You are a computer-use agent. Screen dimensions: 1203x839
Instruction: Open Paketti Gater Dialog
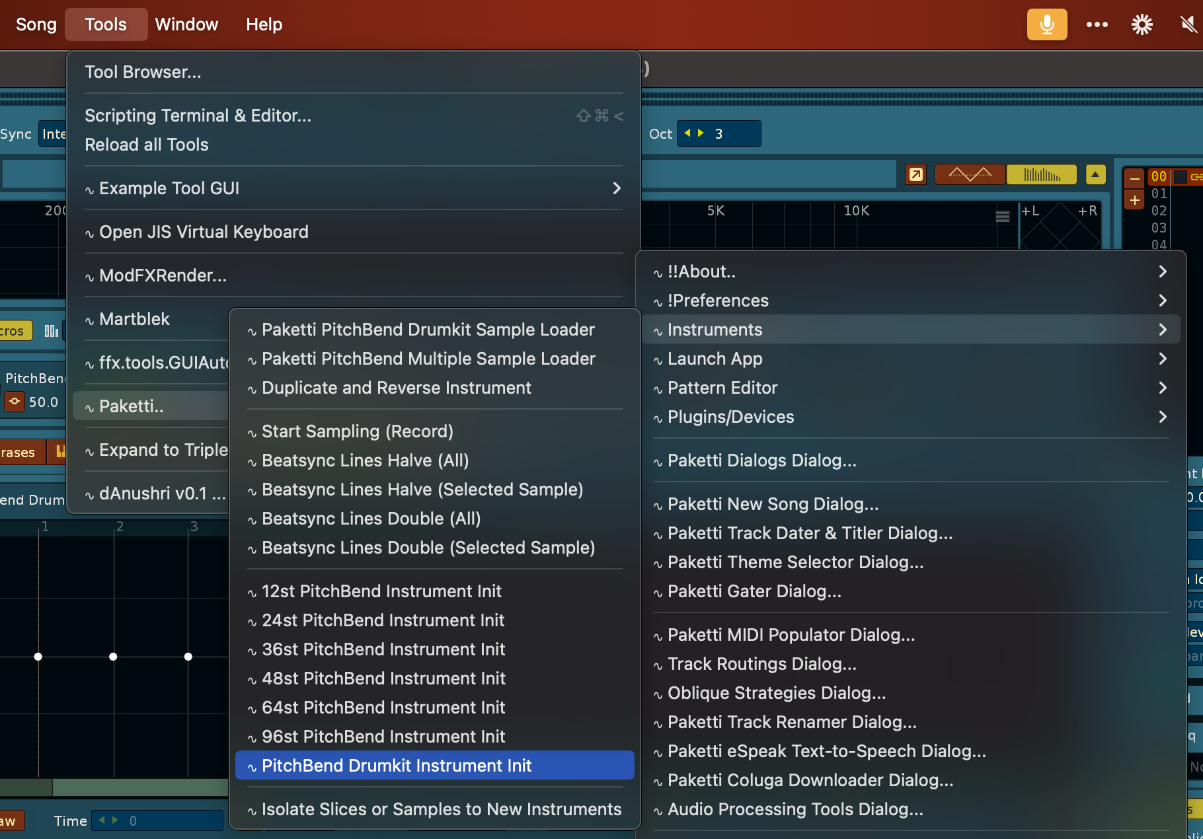coord(754,591)
